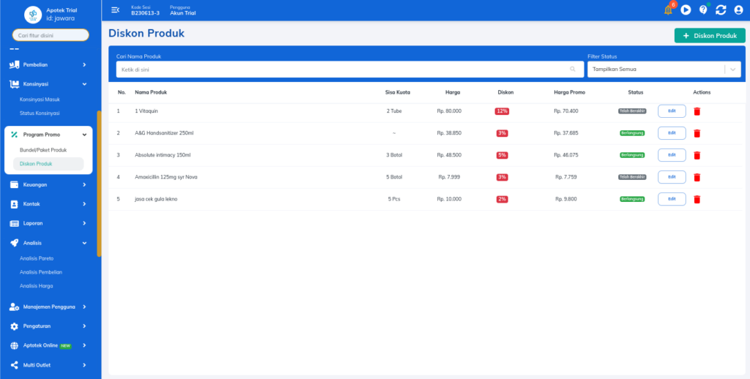The width and height of the screenshot is (750, 379).
Task: Expand the Laporan sidebar menu
Action: [x=49, y=223]
